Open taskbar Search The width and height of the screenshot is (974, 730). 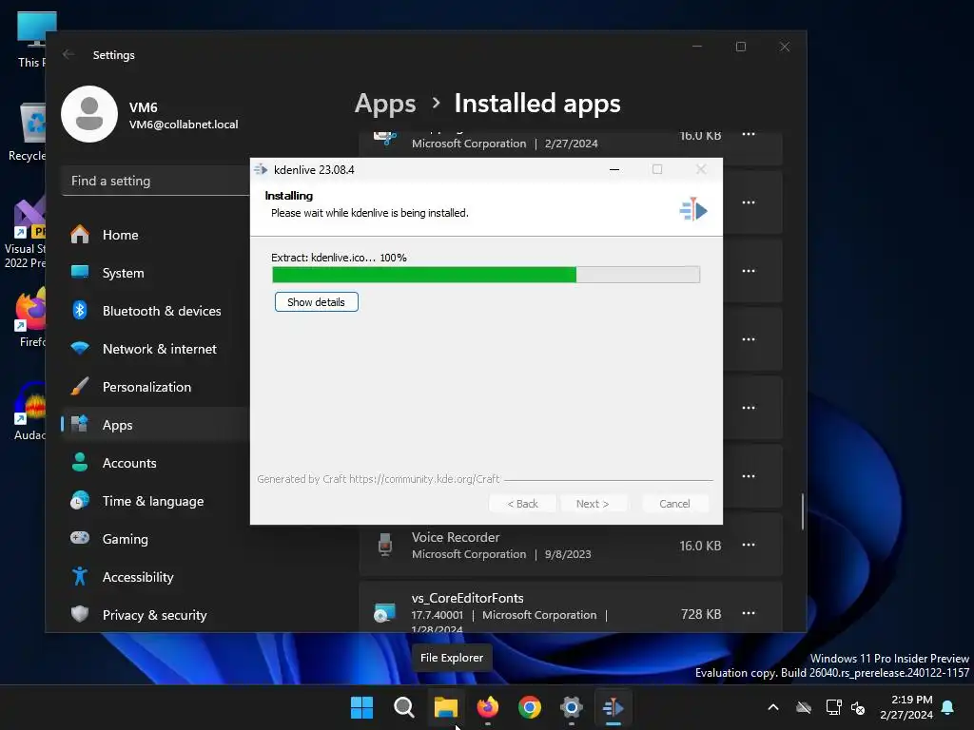click(x=403, y=707)
